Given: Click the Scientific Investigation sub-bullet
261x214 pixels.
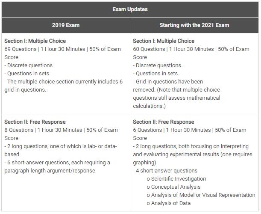Looking at the screenshot, I should tap(176, 179).
